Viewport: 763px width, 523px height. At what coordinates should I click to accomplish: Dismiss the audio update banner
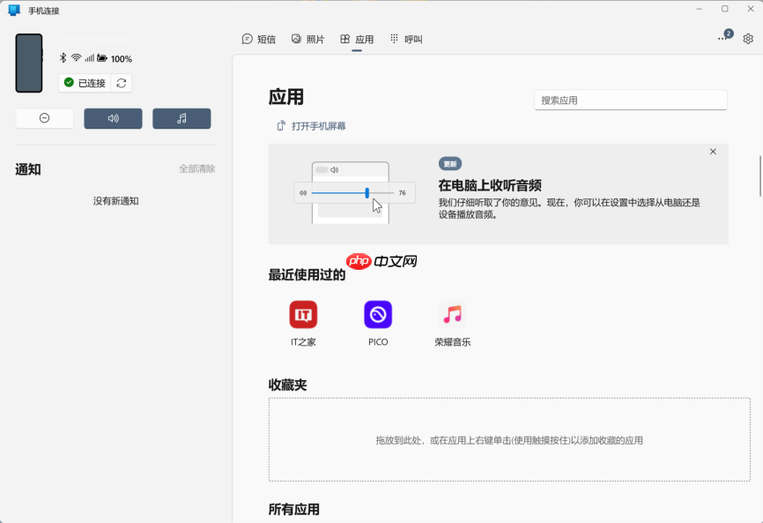[713, 152]
